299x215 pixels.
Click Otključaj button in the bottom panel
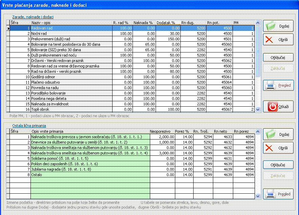coord(278,165)
